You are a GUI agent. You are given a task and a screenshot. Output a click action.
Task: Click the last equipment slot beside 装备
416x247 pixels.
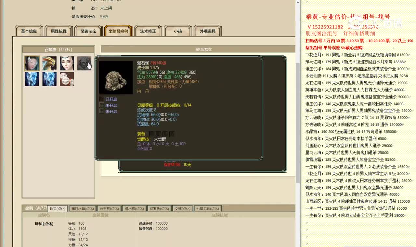click(x=172, y=134)
